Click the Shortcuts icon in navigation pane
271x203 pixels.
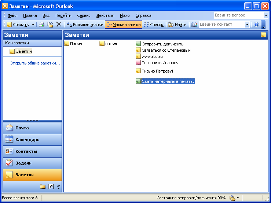[x=51, y=187]
